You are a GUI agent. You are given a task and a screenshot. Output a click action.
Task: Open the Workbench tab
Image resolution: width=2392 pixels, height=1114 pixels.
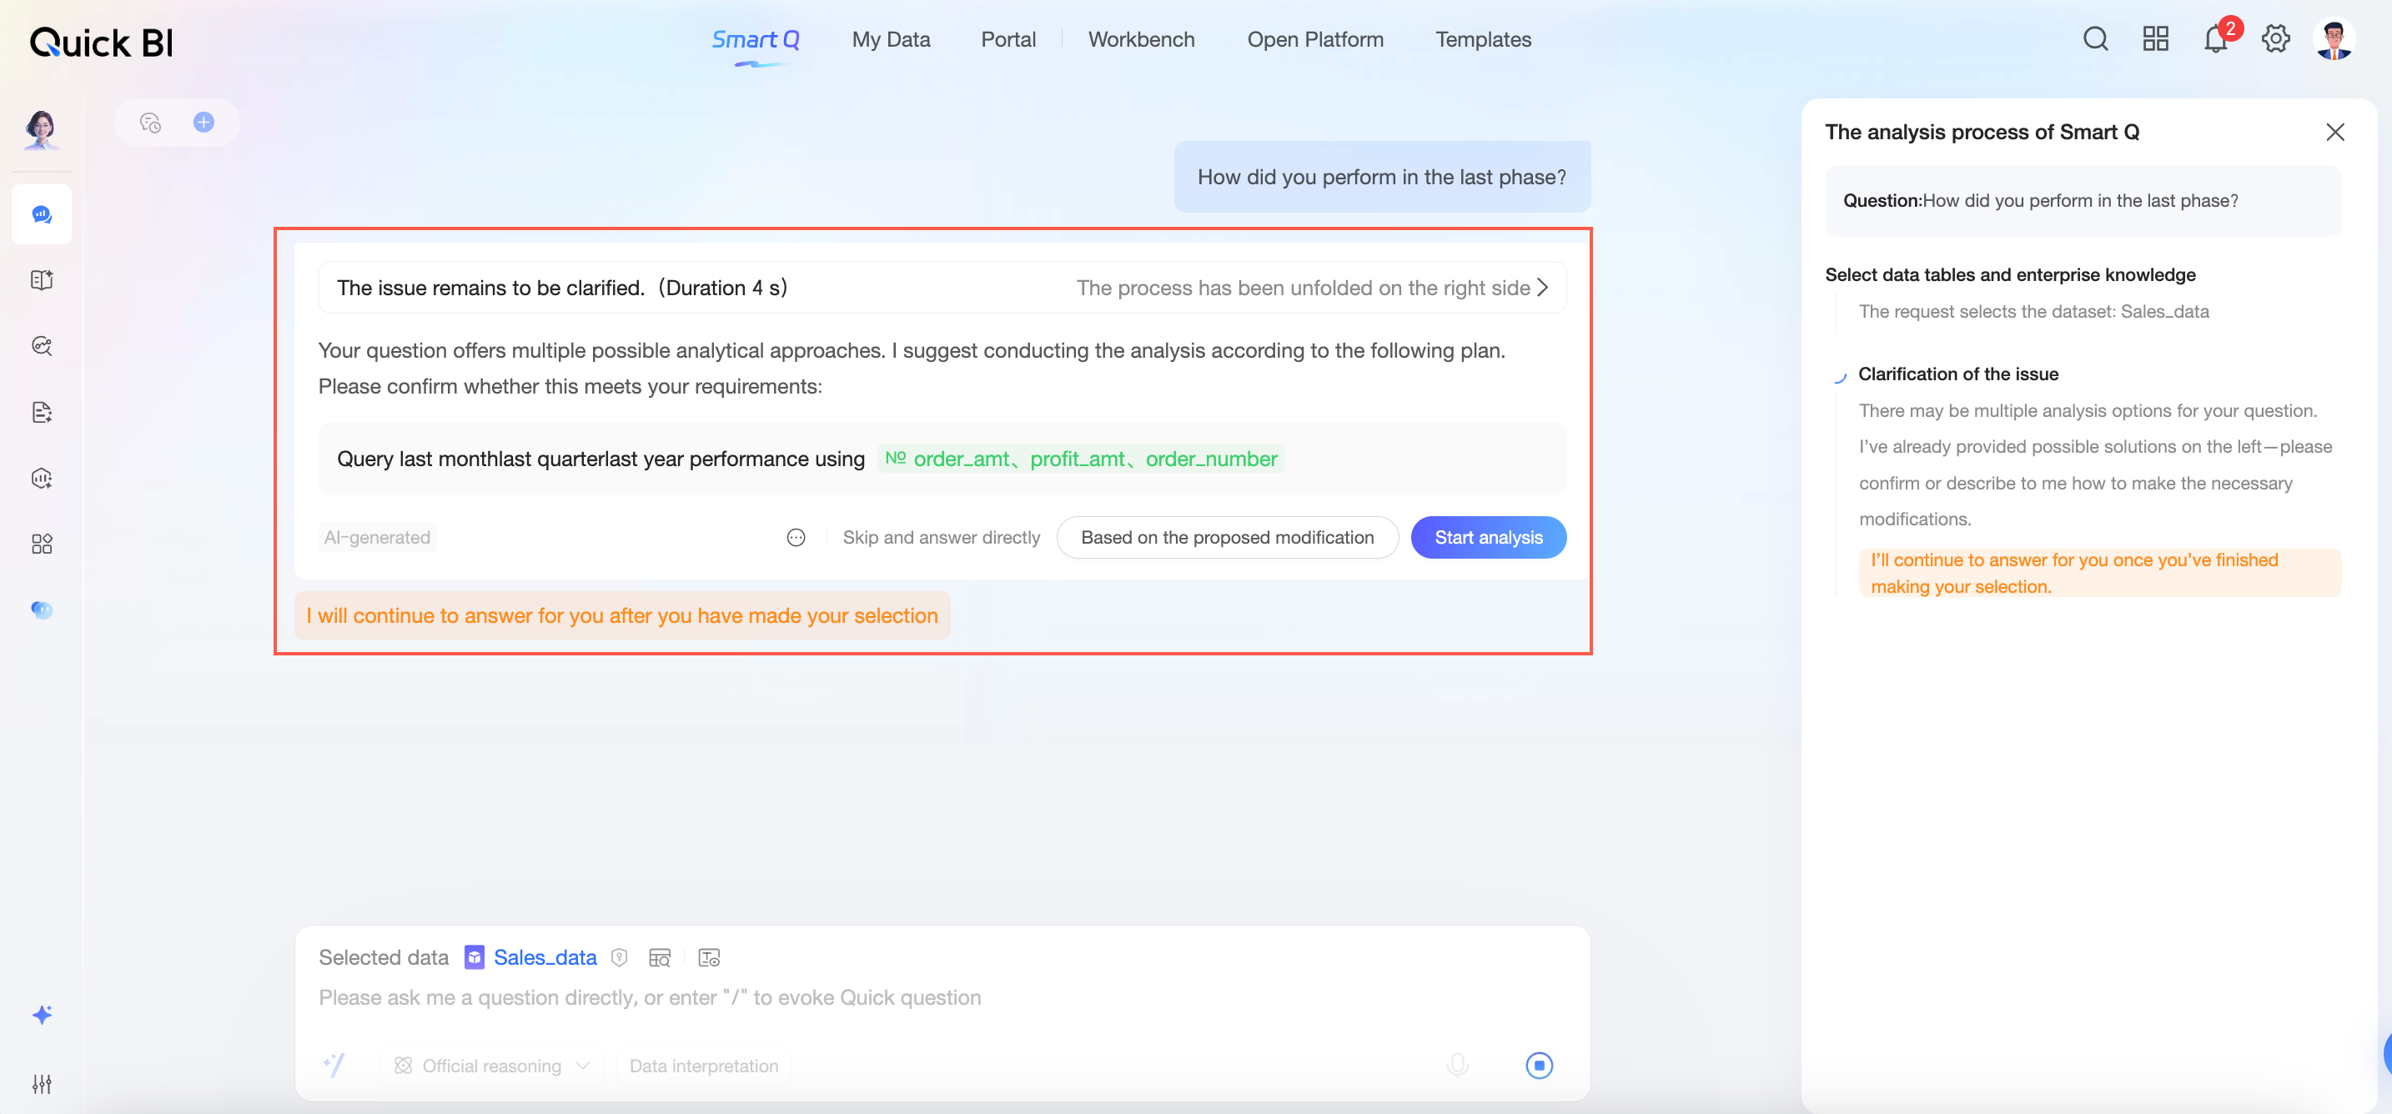pyautogui.click(x=1141, y=40)
